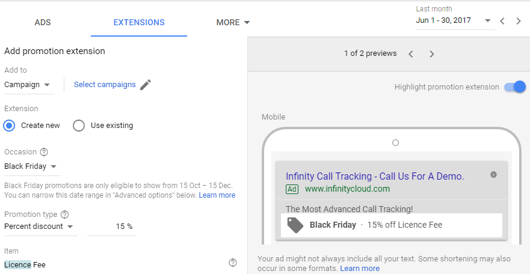Image resolution: width=530 pixels, height=274 pixels.
Task: Open the Add to Campaign dropdown
Action: [28, 84]
